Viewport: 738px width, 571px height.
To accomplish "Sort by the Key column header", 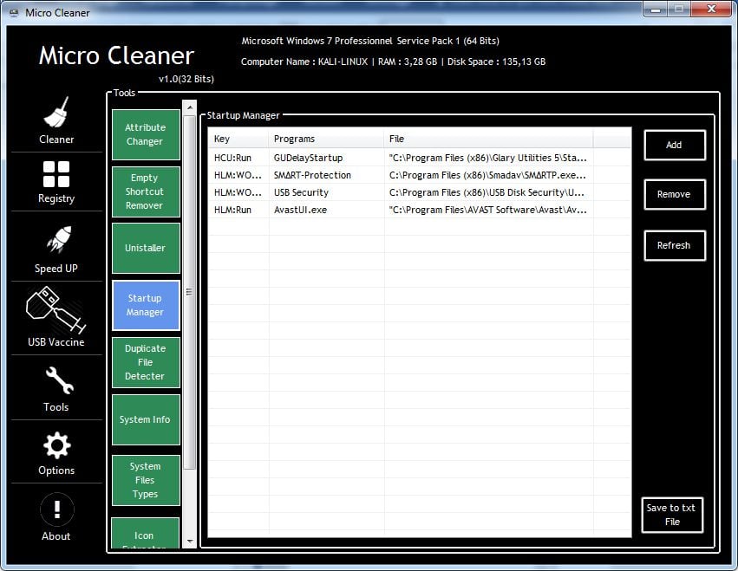I will pos(238,139).
